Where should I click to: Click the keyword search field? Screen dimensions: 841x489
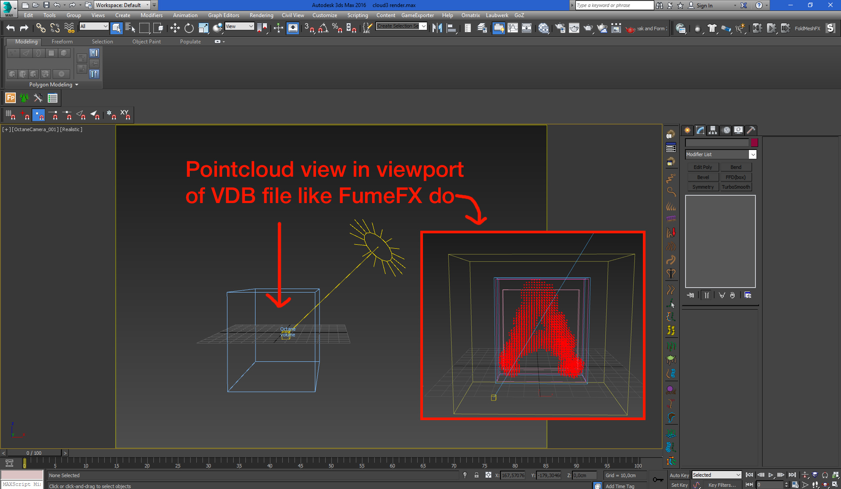coord(614,5)
